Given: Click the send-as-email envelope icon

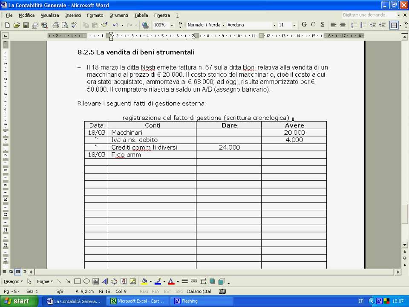Looking at the screenshot, I should (x=35, y=25).
